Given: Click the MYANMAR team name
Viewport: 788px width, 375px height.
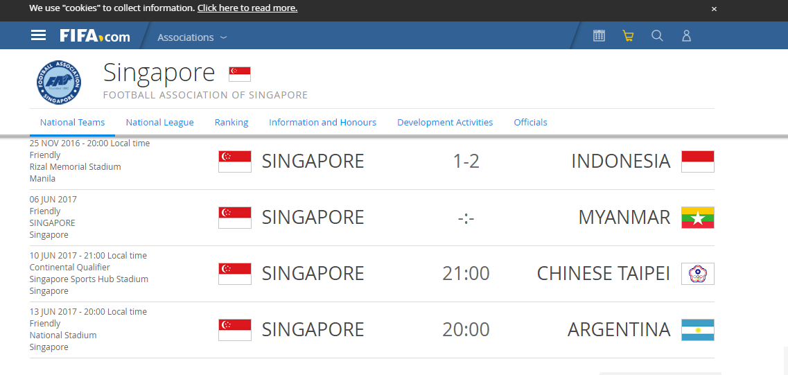Looking at the screenshot, I should click(x=624, y=218).
